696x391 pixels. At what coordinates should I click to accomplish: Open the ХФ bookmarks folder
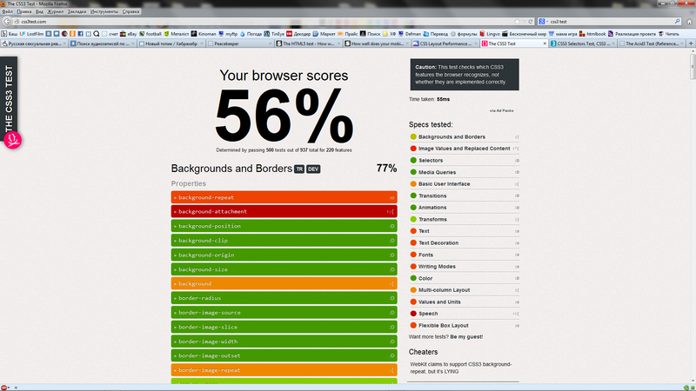(389, 34)
